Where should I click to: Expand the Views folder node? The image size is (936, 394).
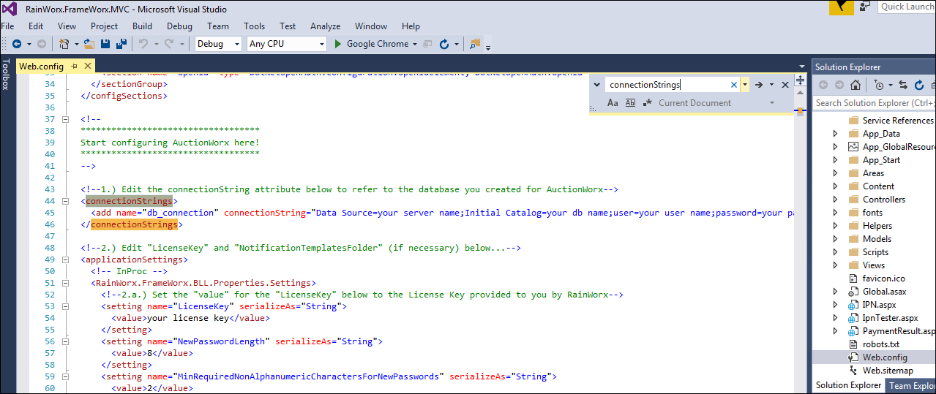click(836, 265)
